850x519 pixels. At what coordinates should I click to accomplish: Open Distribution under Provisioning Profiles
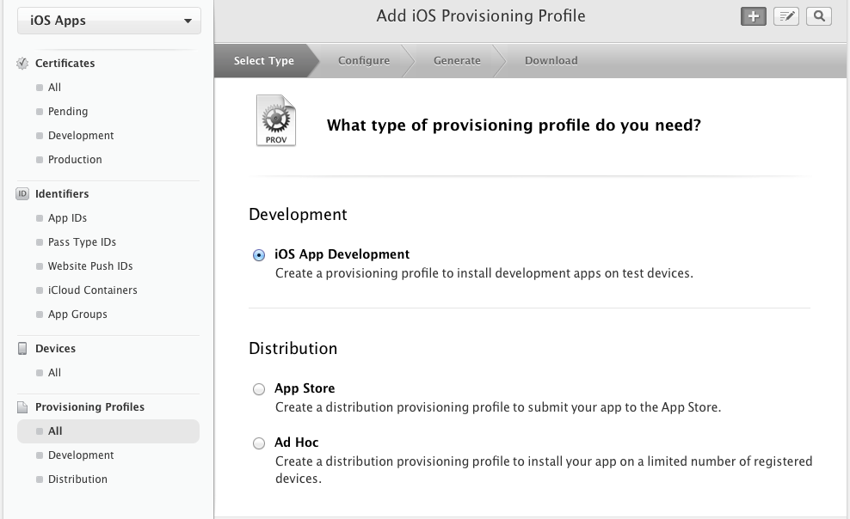point(77,479)
